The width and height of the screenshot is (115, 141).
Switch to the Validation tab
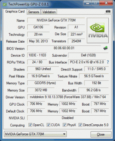pos(49,12)
